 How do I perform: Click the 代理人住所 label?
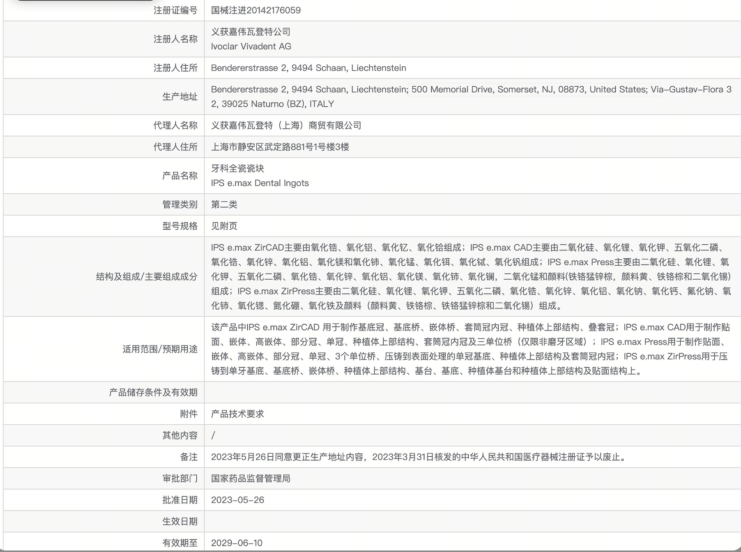pyautogui.click(x=175, y=147)
